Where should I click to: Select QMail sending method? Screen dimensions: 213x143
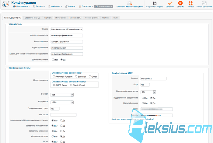pyautogui.click(x=90, y=76)
